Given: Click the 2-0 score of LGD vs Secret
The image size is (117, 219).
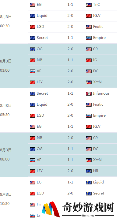Looking at the screenshot, I should point(70,193).
